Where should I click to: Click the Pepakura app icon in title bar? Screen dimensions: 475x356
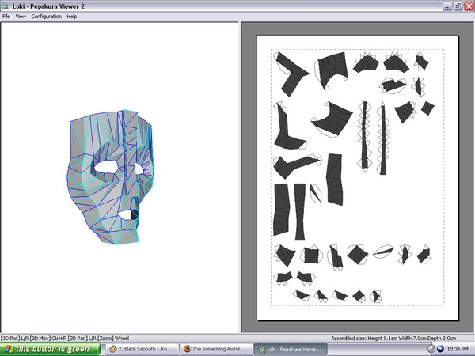[x=6, y=6]
